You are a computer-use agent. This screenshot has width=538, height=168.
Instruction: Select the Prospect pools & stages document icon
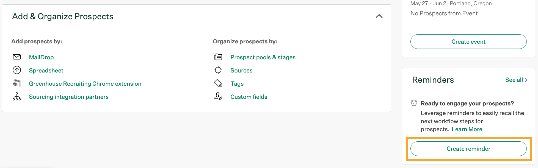pyautogui.click(x=218, y=57)
